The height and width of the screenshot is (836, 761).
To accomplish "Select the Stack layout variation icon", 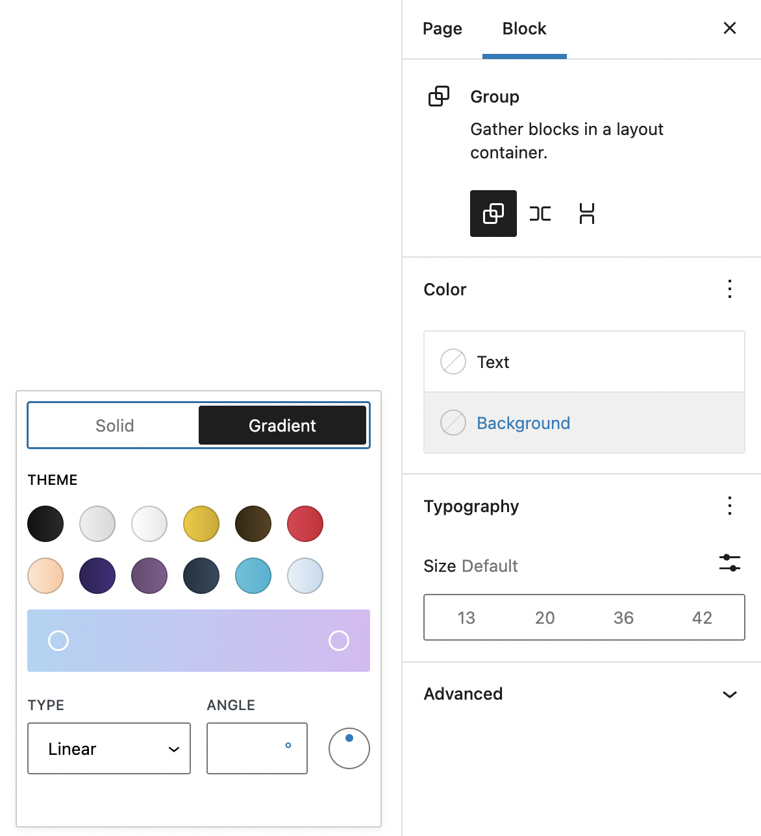I will point(586,214).
